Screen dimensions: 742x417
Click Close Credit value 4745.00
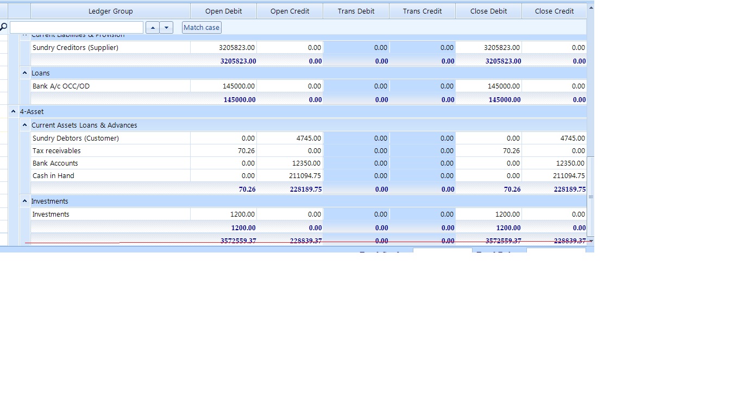point(573,138)
